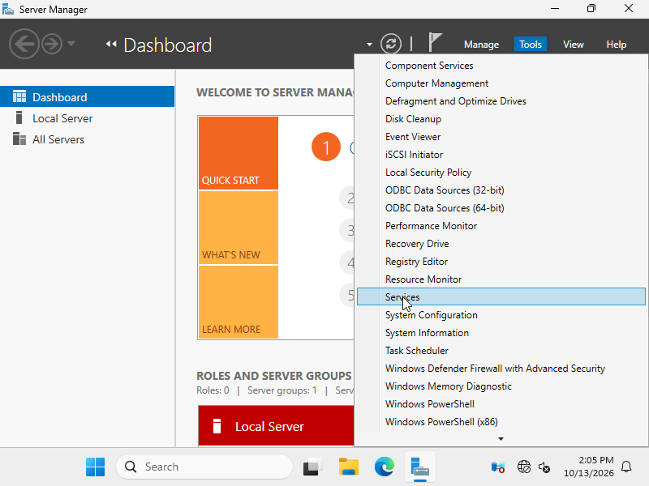Select Dashboard in the sidebar
The height and width of the screenshot is (486, 649).
coord(87,96)
